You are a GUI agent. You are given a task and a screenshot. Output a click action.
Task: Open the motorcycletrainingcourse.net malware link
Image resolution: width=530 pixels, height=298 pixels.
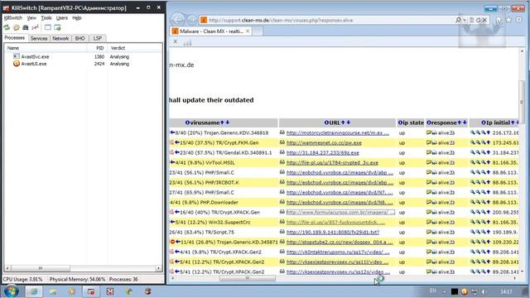pyautogui.click(x=338, y=133)
